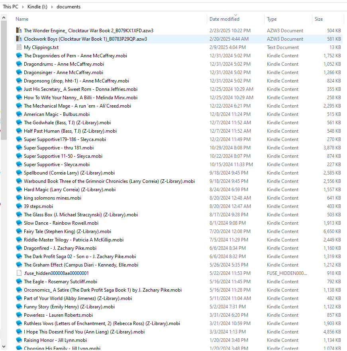This screenshot has width=347, height=351.
Task: Select the Dragonsinger Kindle file icon
Action: tap(19, 72)
